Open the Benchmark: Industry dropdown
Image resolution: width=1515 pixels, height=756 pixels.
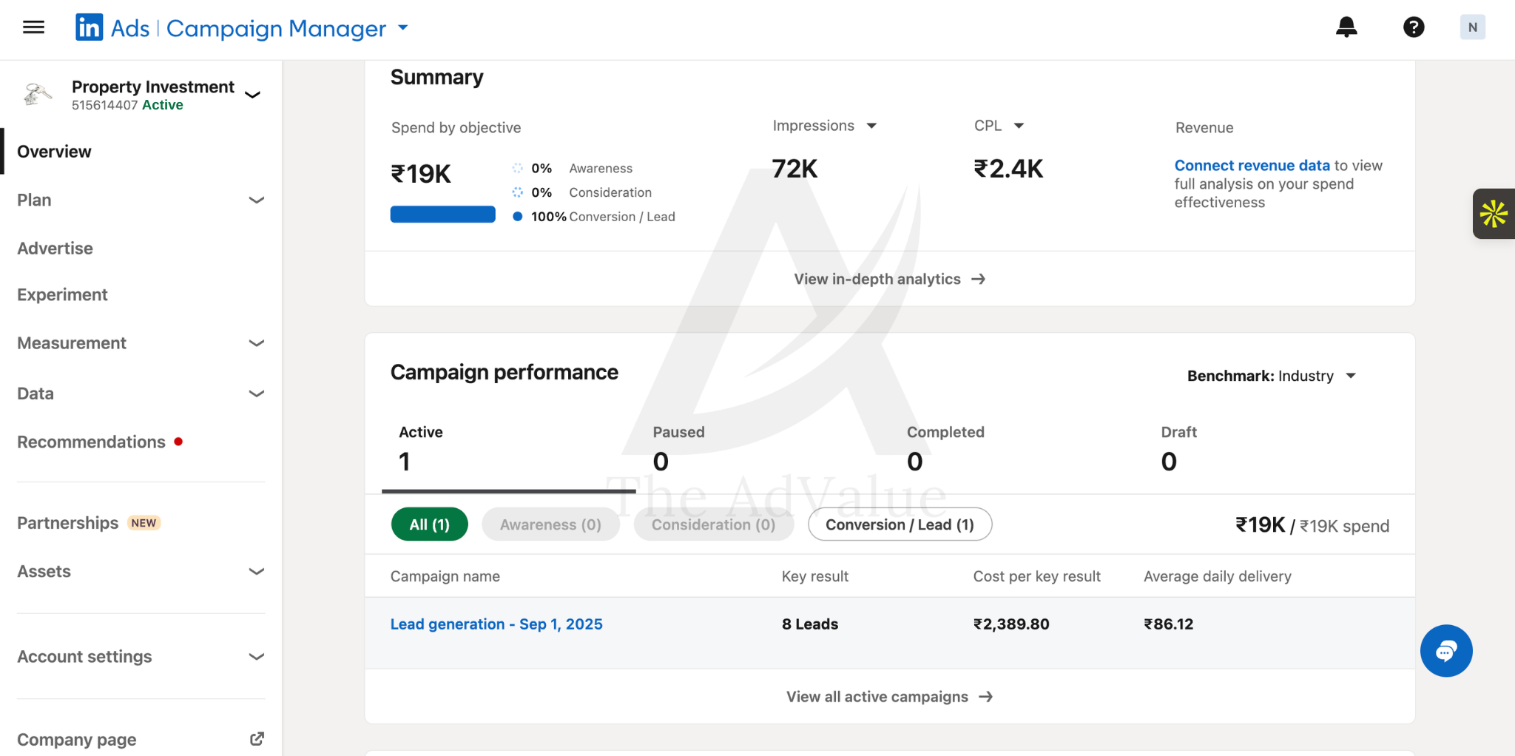1272,376
